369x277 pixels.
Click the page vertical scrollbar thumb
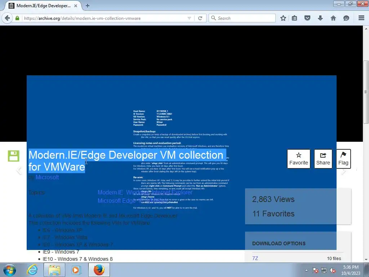pos(366,92)
